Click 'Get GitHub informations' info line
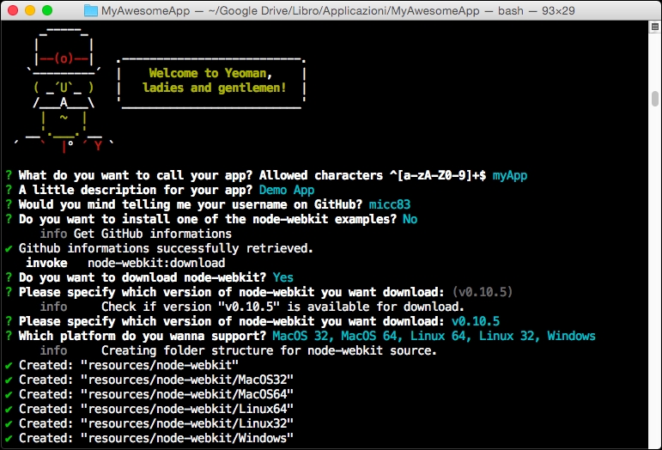Image resolution: width=662 pixels, height=450 pixels. click(136, 234)
